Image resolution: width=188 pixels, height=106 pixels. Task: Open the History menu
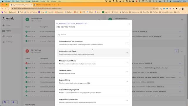(28, 1)
